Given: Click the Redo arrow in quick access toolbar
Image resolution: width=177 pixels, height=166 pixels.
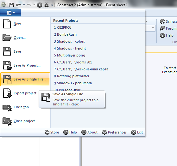Looking at the screenshot, I should tap(29, 5).
